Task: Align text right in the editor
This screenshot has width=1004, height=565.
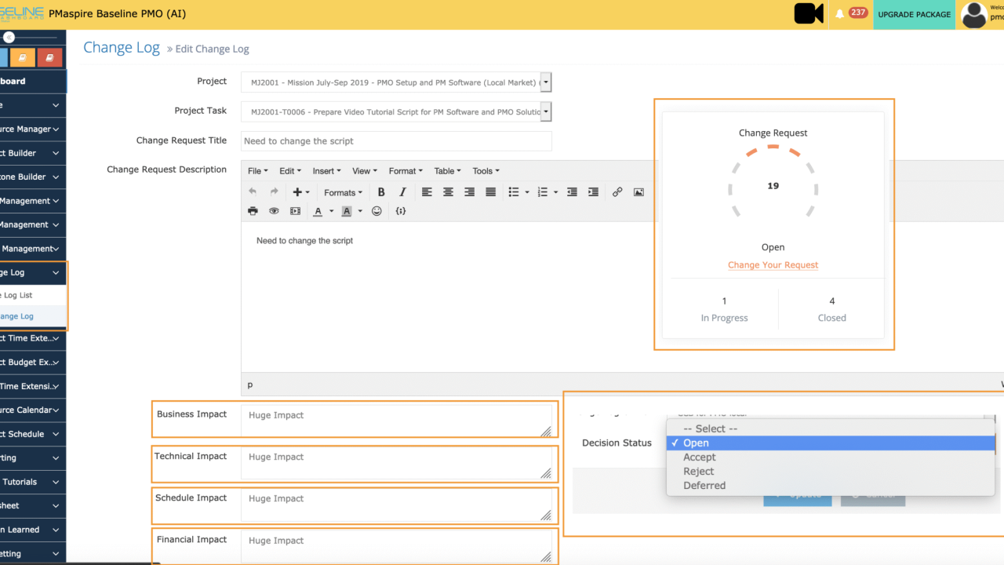Action: click(469, 191)
